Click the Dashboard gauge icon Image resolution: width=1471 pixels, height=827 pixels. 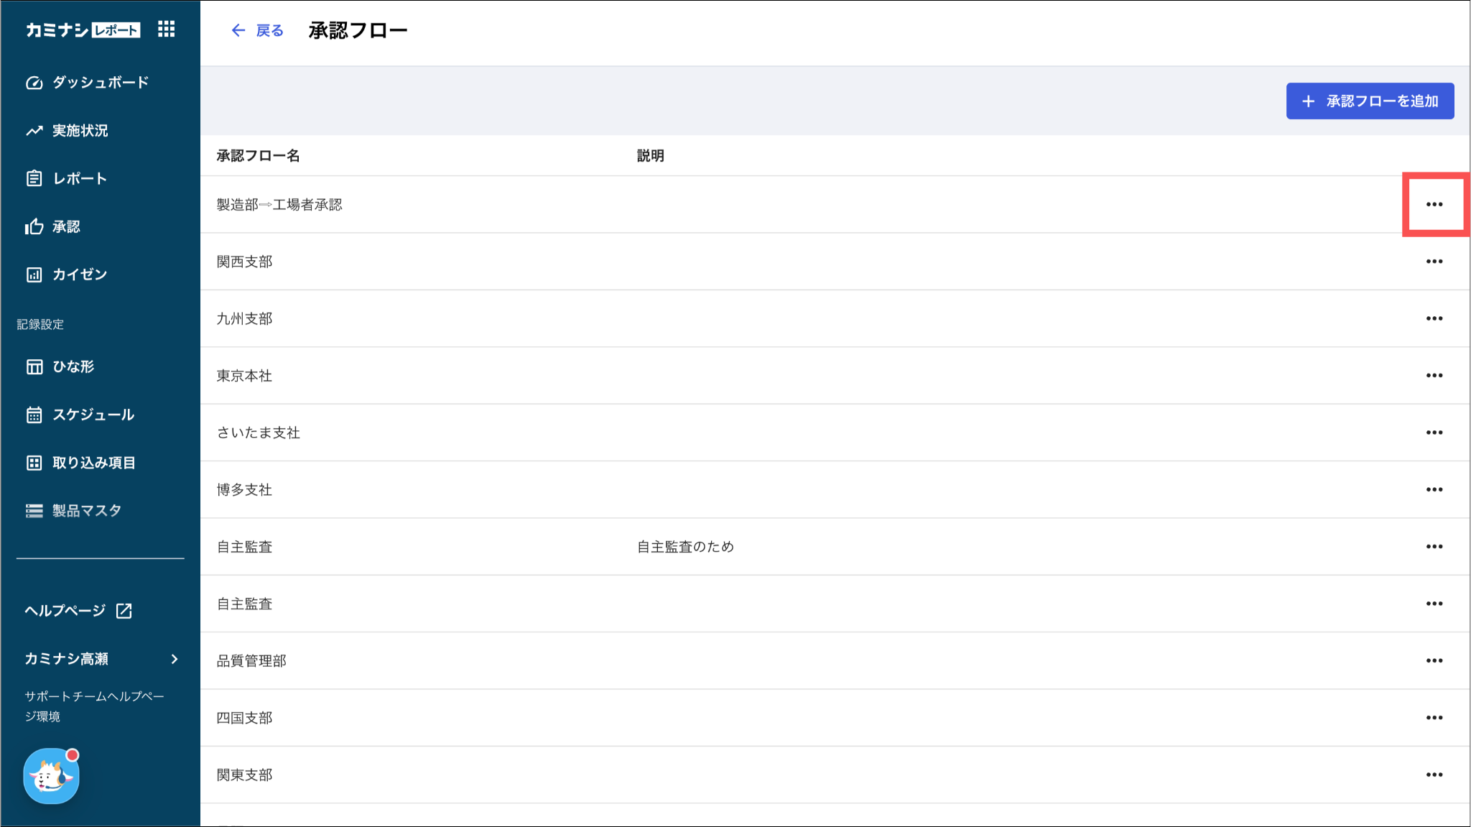click(34, 83)
